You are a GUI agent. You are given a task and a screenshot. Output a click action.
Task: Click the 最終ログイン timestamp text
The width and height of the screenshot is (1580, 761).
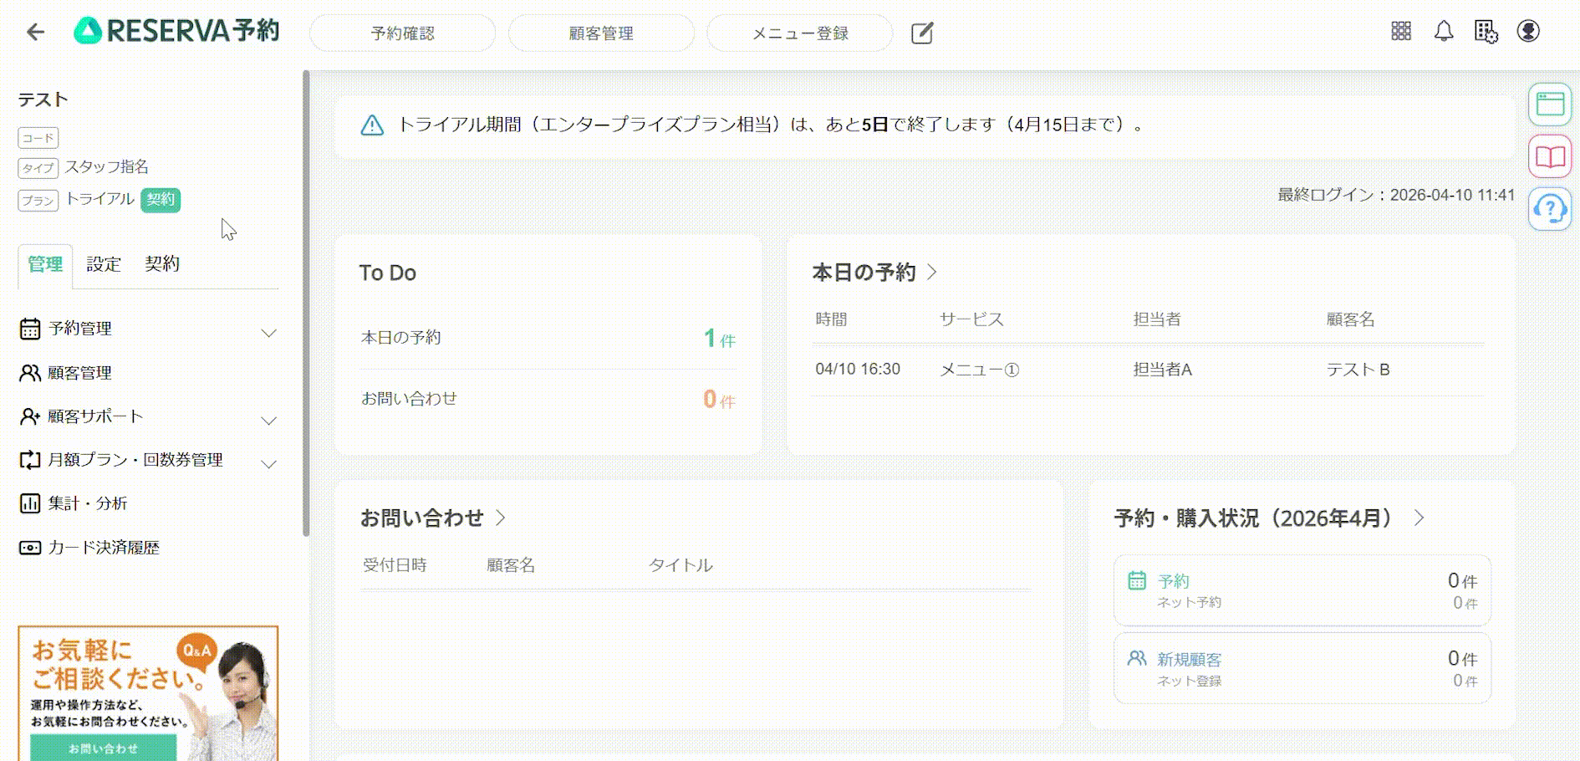click(1396, 195)
